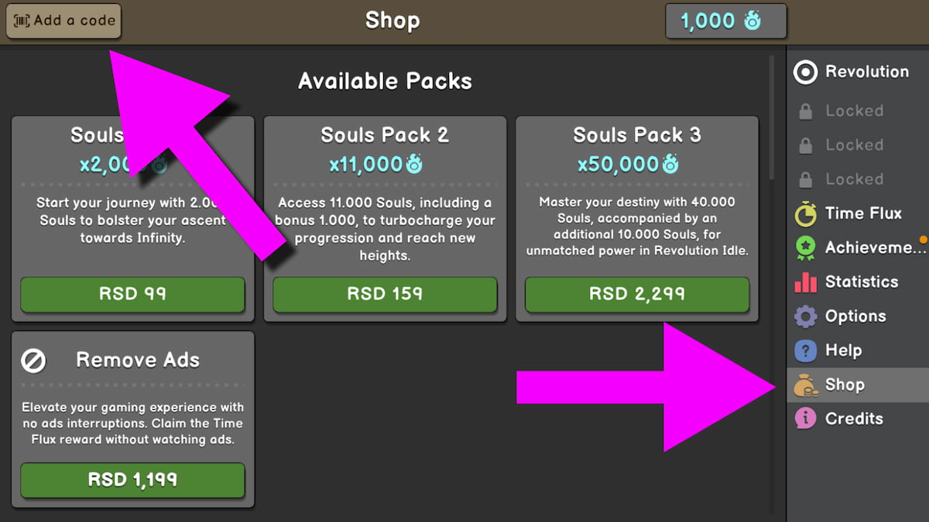Open Statistics via the bar chart icon
Viewport: 929px width, 522px height.
[804, 281]
